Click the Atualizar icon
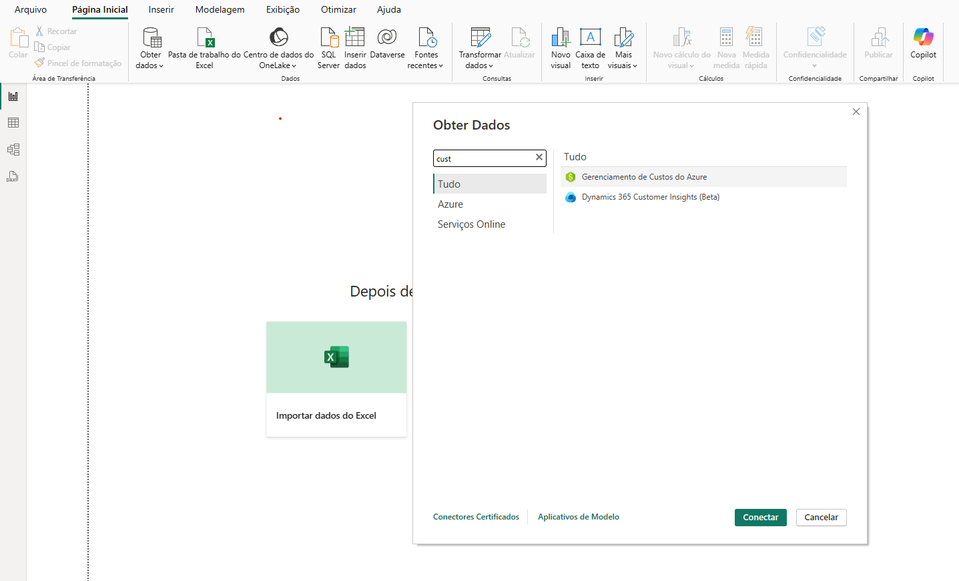959x581 pixels. click(x=520, y=37)
